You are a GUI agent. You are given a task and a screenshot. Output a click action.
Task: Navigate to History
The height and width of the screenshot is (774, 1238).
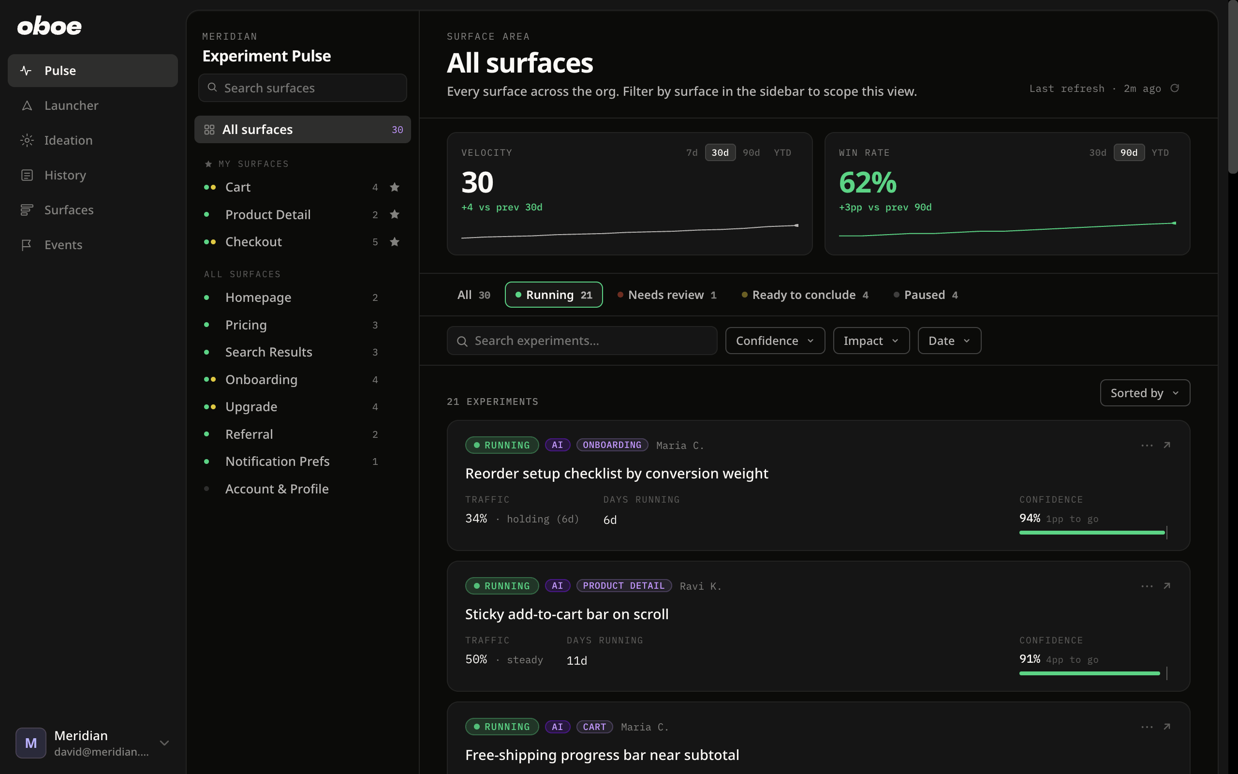92,175
